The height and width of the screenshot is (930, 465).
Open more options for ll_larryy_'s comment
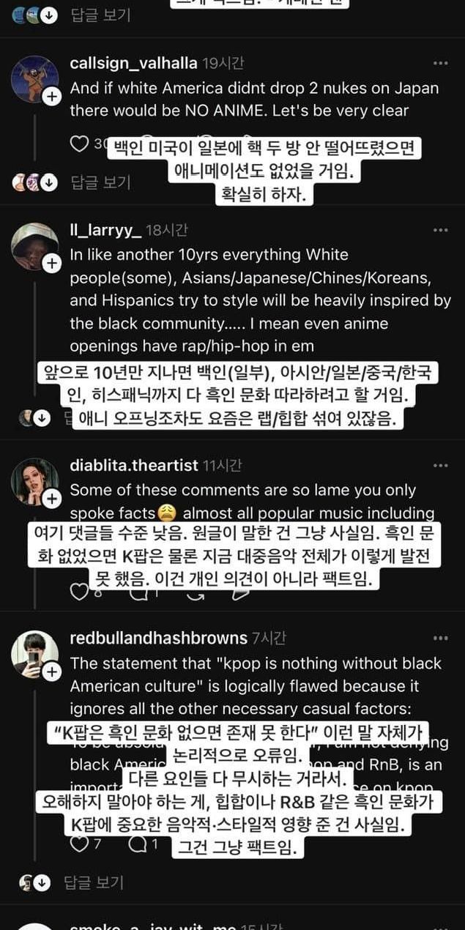(x=440, y=231)
